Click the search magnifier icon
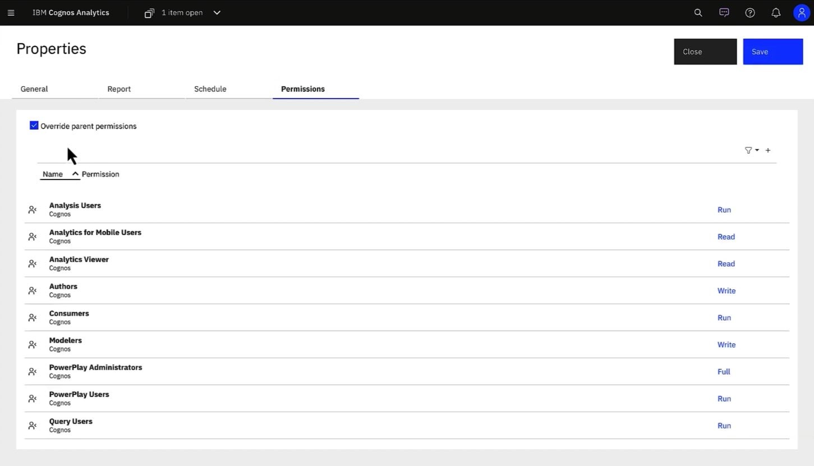Image resolution: width=814 pixels, height=466 pixels. tap(697, 12)
